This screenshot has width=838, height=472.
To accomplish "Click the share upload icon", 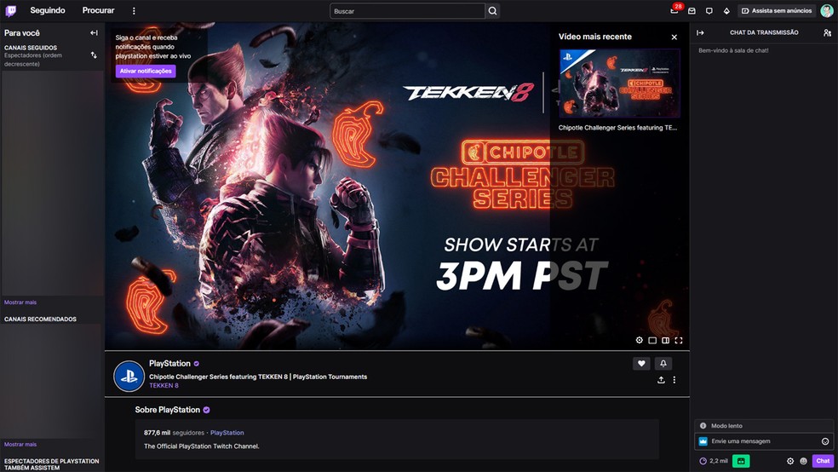I will click(661, 379).
